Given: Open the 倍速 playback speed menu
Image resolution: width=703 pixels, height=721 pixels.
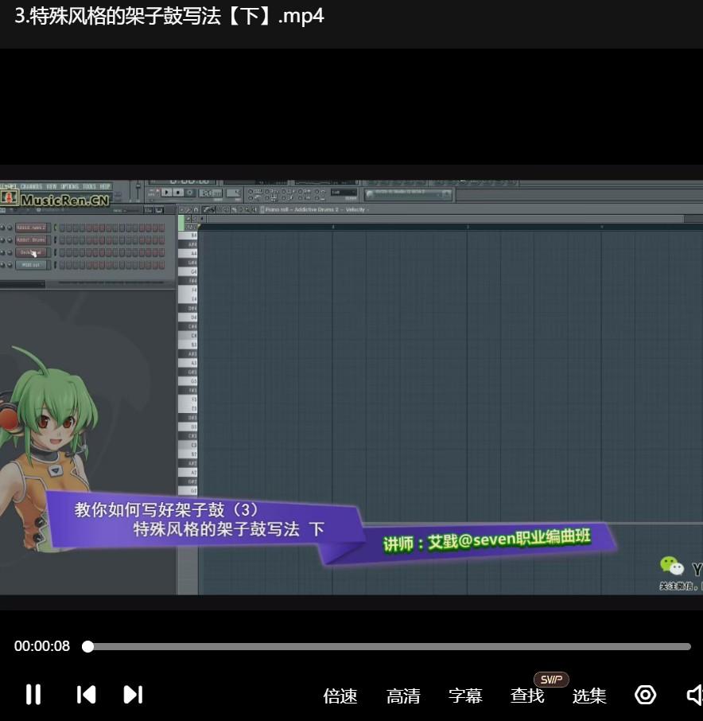Looking at the screenshot, I should pyautogui.click(x=340, y=696).
